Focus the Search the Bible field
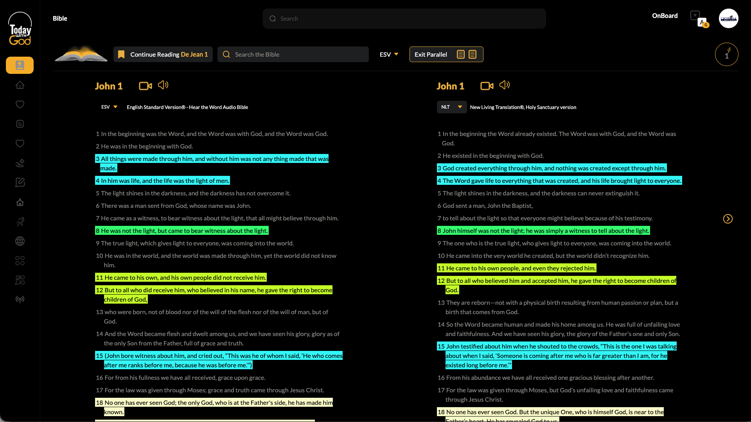 (x=293, y=54)
